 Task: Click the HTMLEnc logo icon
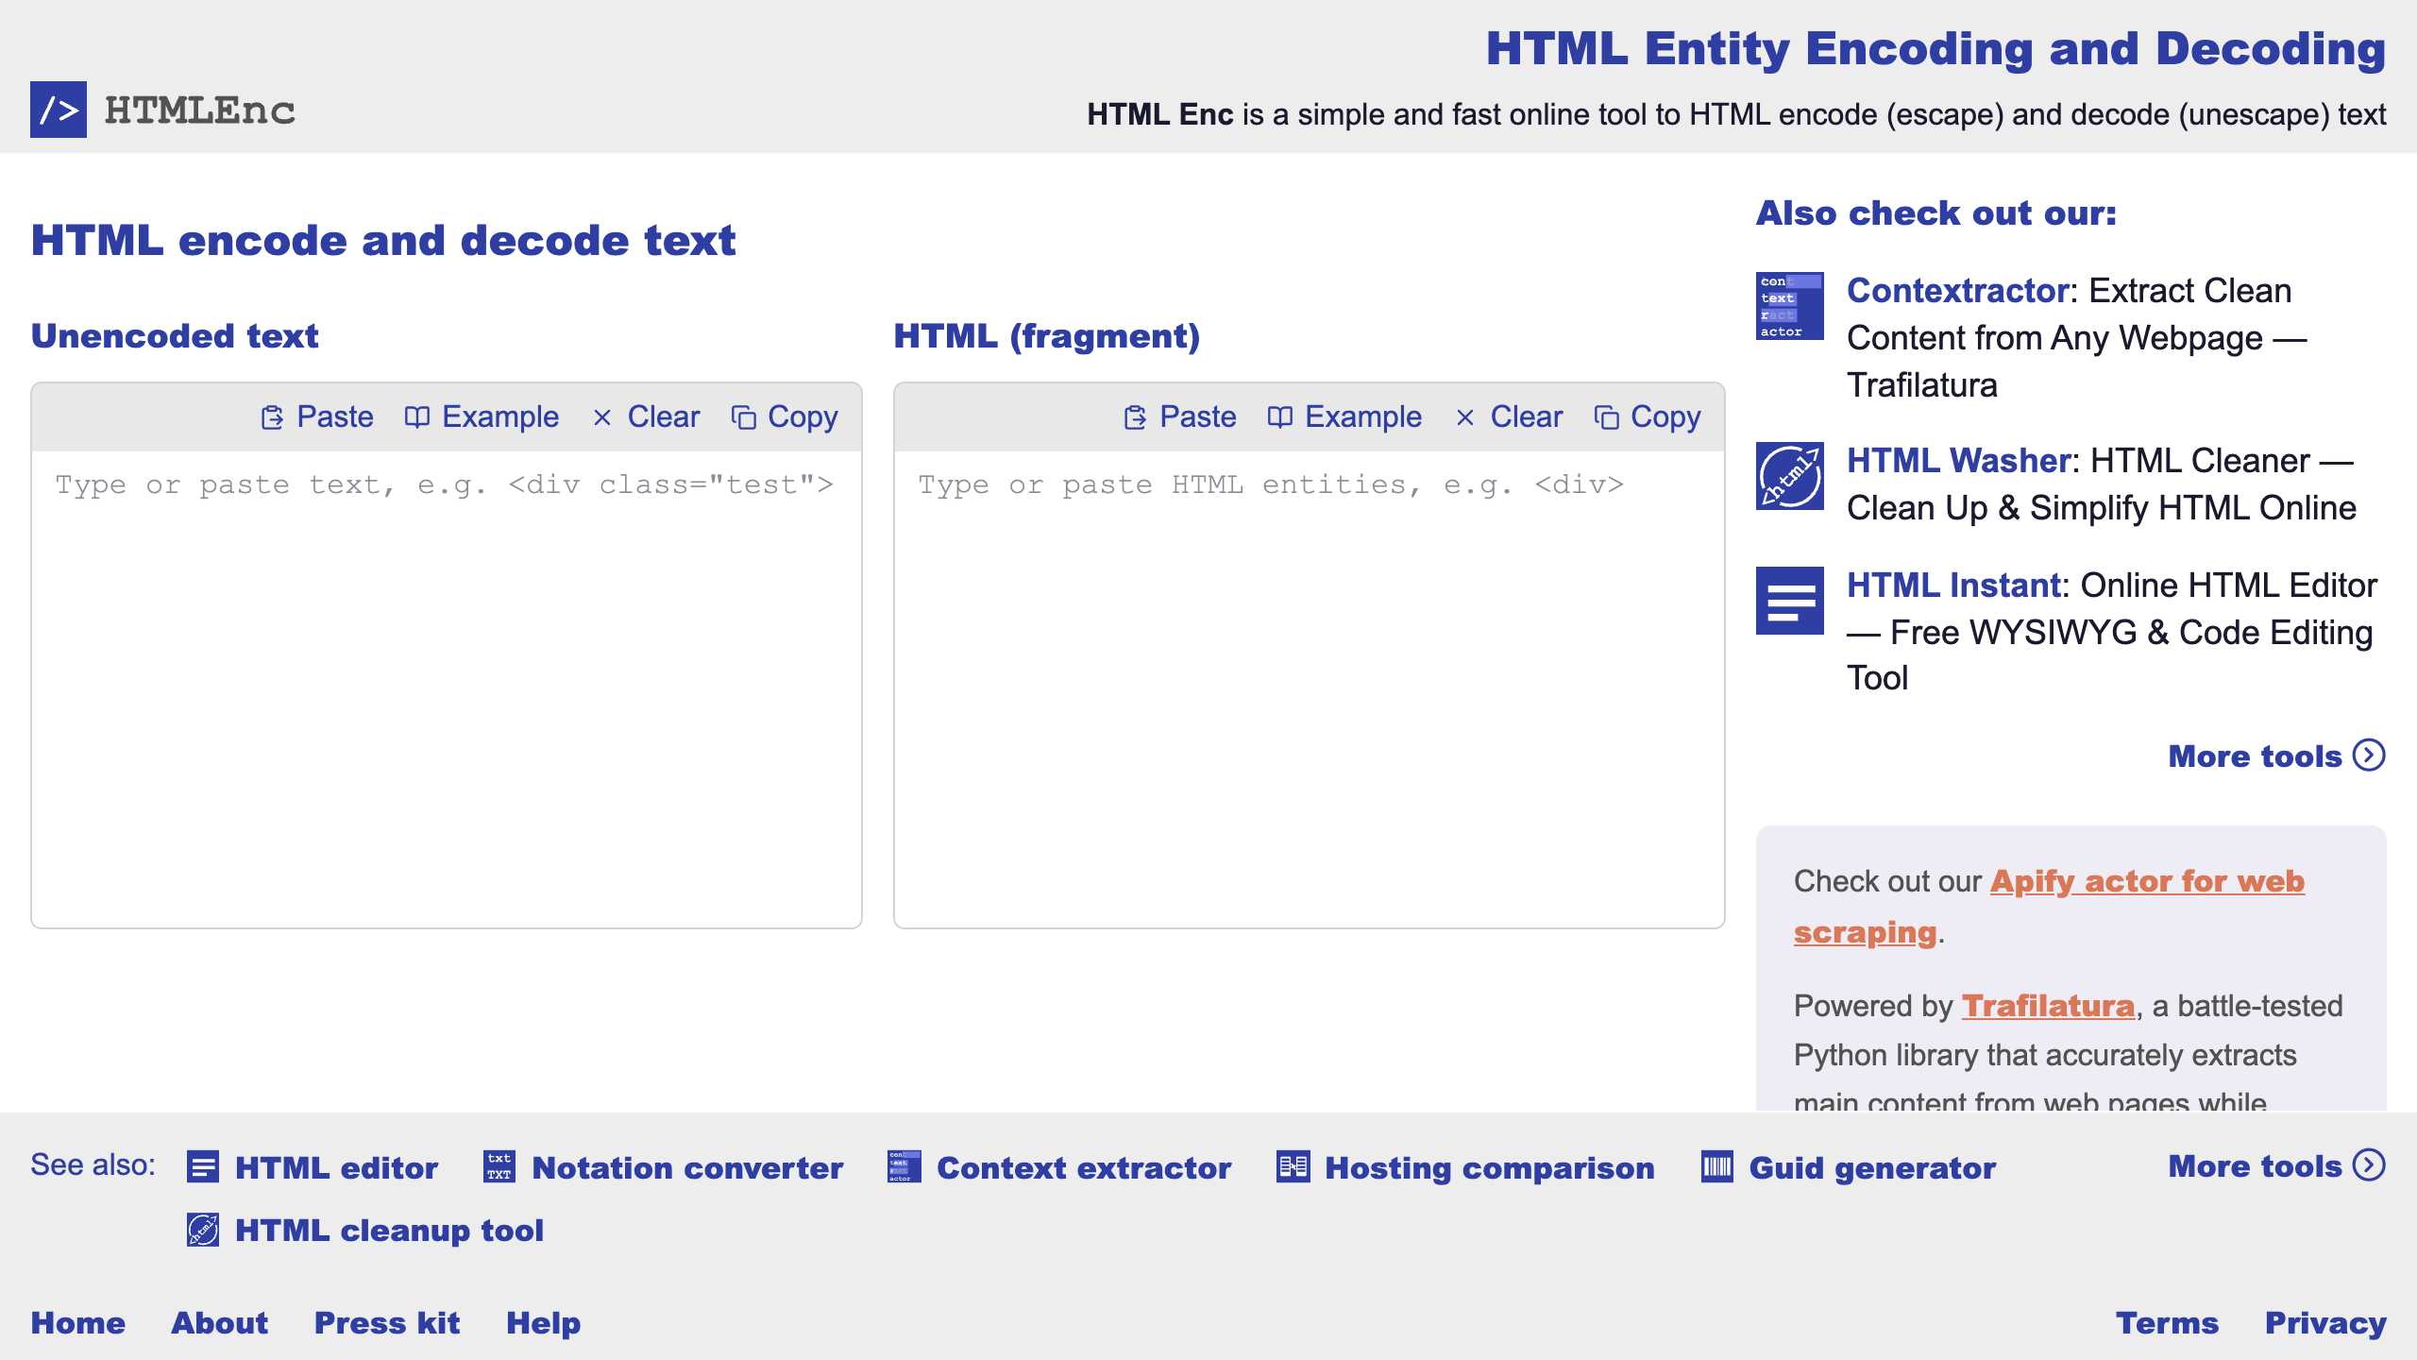coord(58,110)
